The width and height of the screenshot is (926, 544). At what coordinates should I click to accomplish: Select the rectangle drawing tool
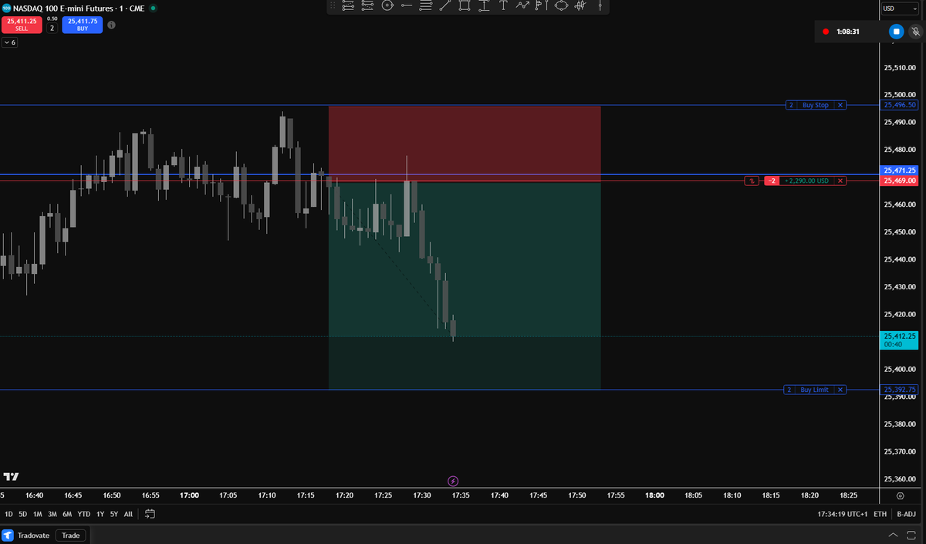pos(465,6)
